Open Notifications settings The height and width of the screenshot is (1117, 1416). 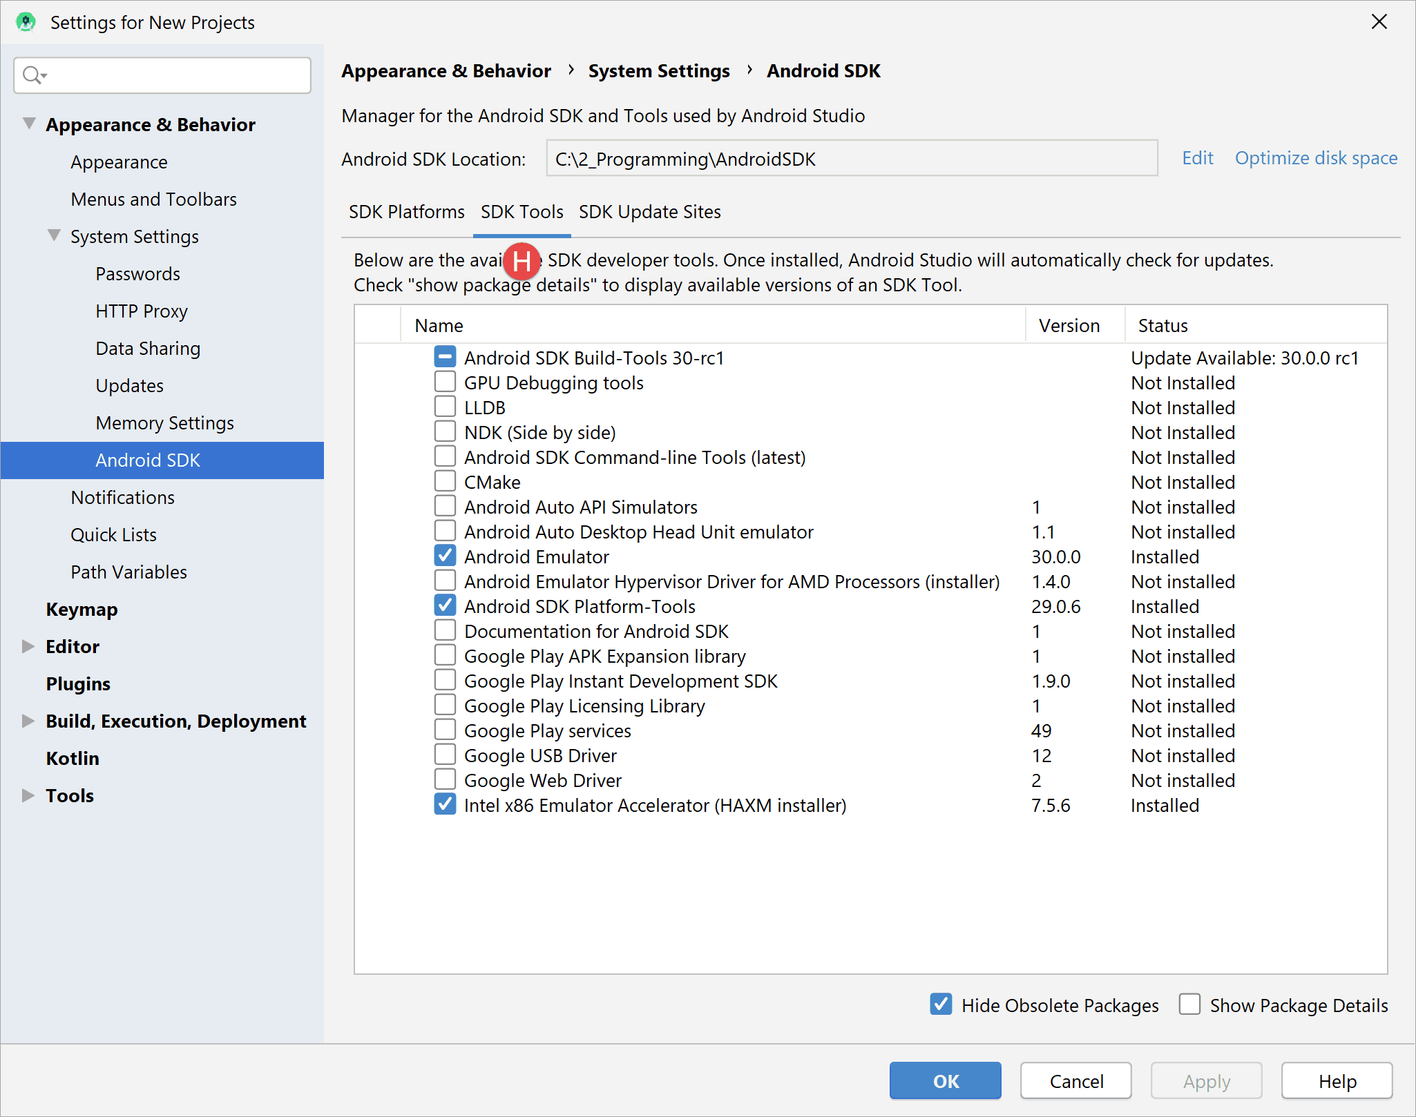pos(122,497)
